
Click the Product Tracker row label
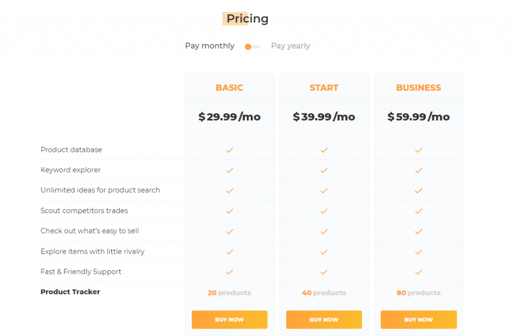(x=70, y=292)
